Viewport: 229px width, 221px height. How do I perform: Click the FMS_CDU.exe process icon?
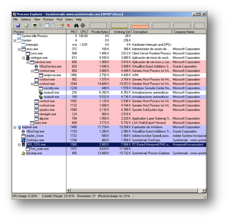[x=23, y=145]
